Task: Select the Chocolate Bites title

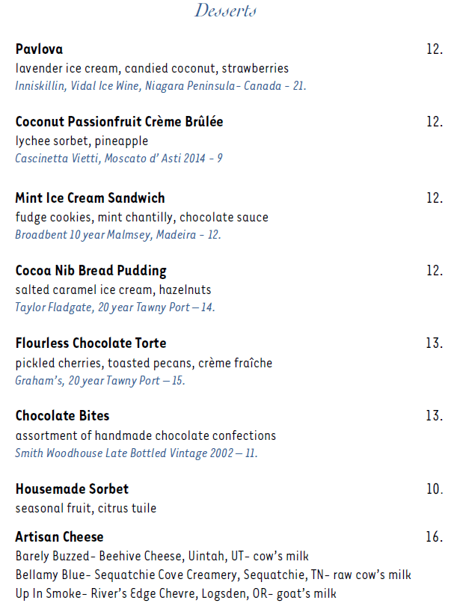Action: tap(62, 416)
